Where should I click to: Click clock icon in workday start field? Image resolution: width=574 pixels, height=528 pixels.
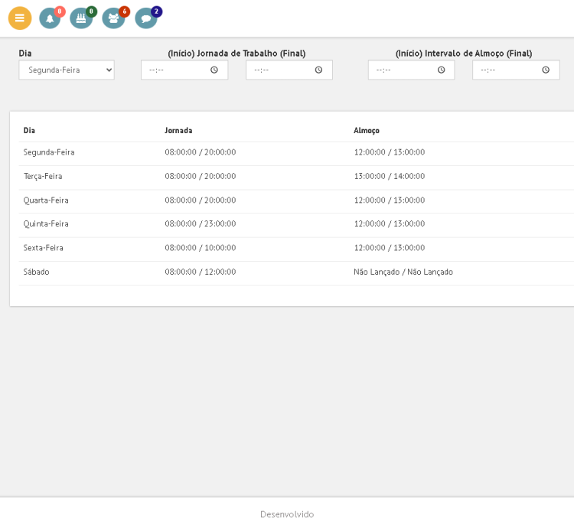click(x=214, y=70)
